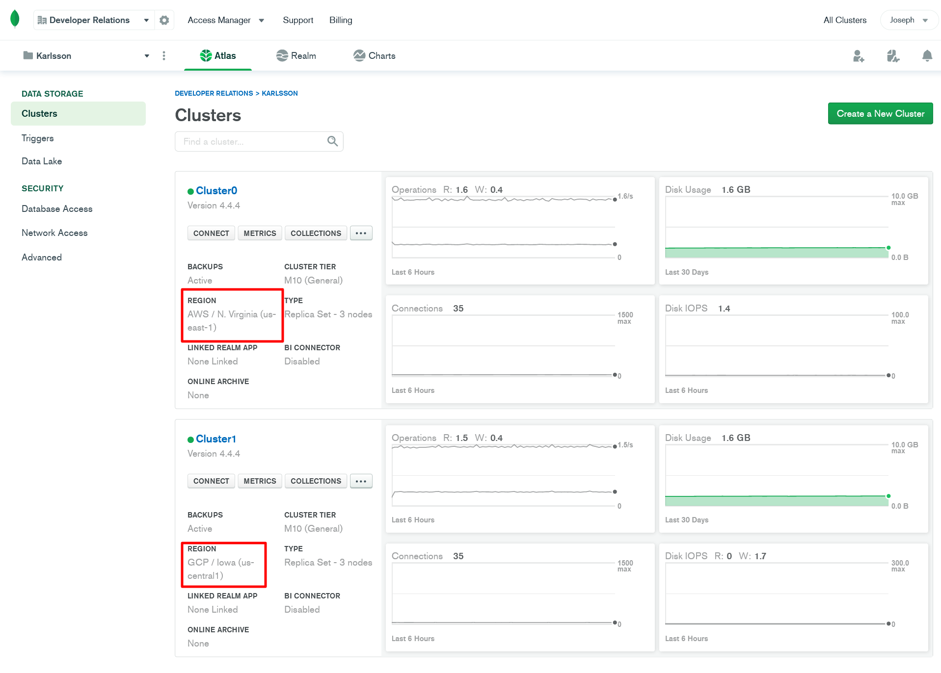The image size is (941, 673).
Task: Click Create a New Cluster button
Action: point(880,114)
